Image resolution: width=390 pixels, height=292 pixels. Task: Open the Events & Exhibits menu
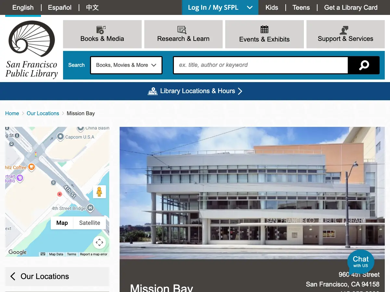(265, 34)
